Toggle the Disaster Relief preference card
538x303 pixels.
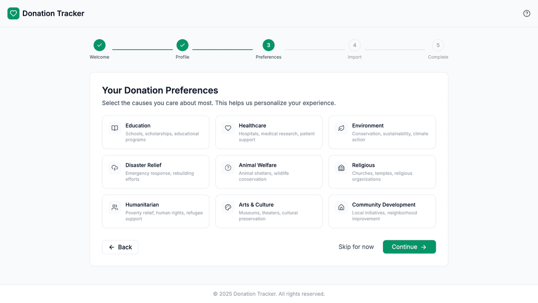click(155, 172)
